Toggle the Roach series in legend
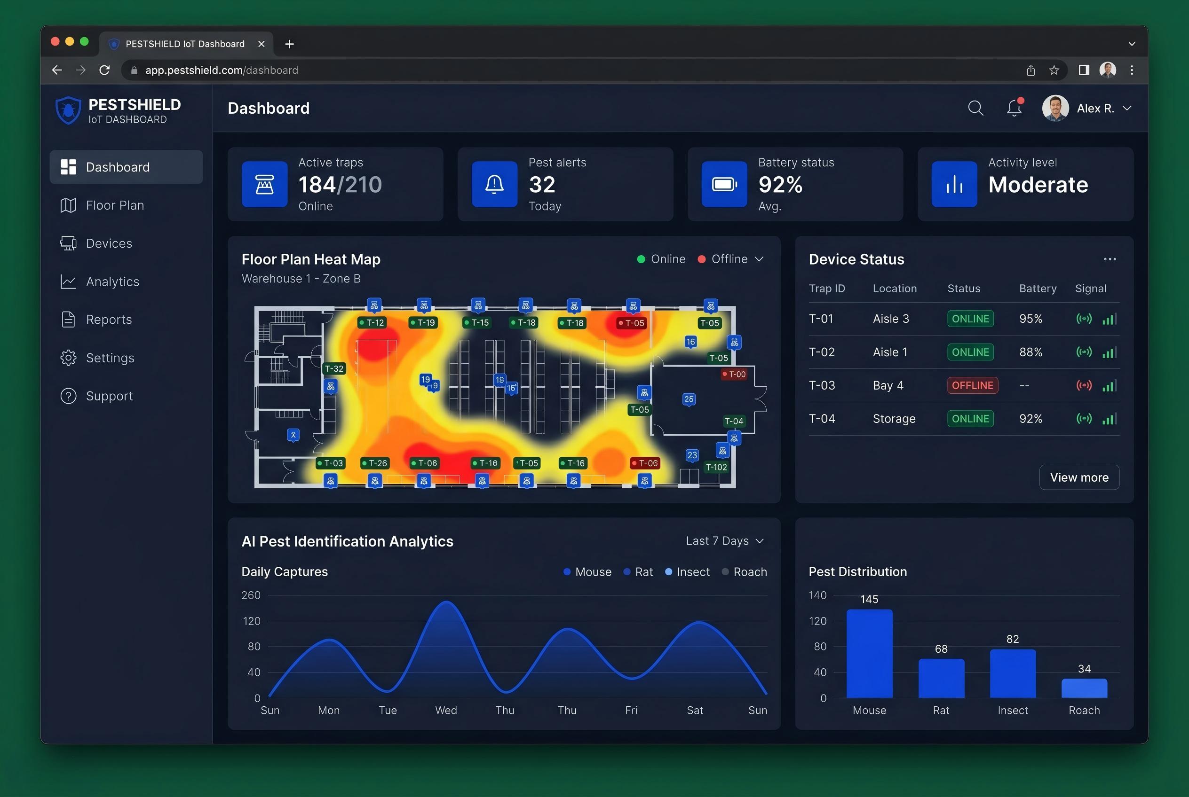Viewport: 1189px width, 797px height. (745, 572)
